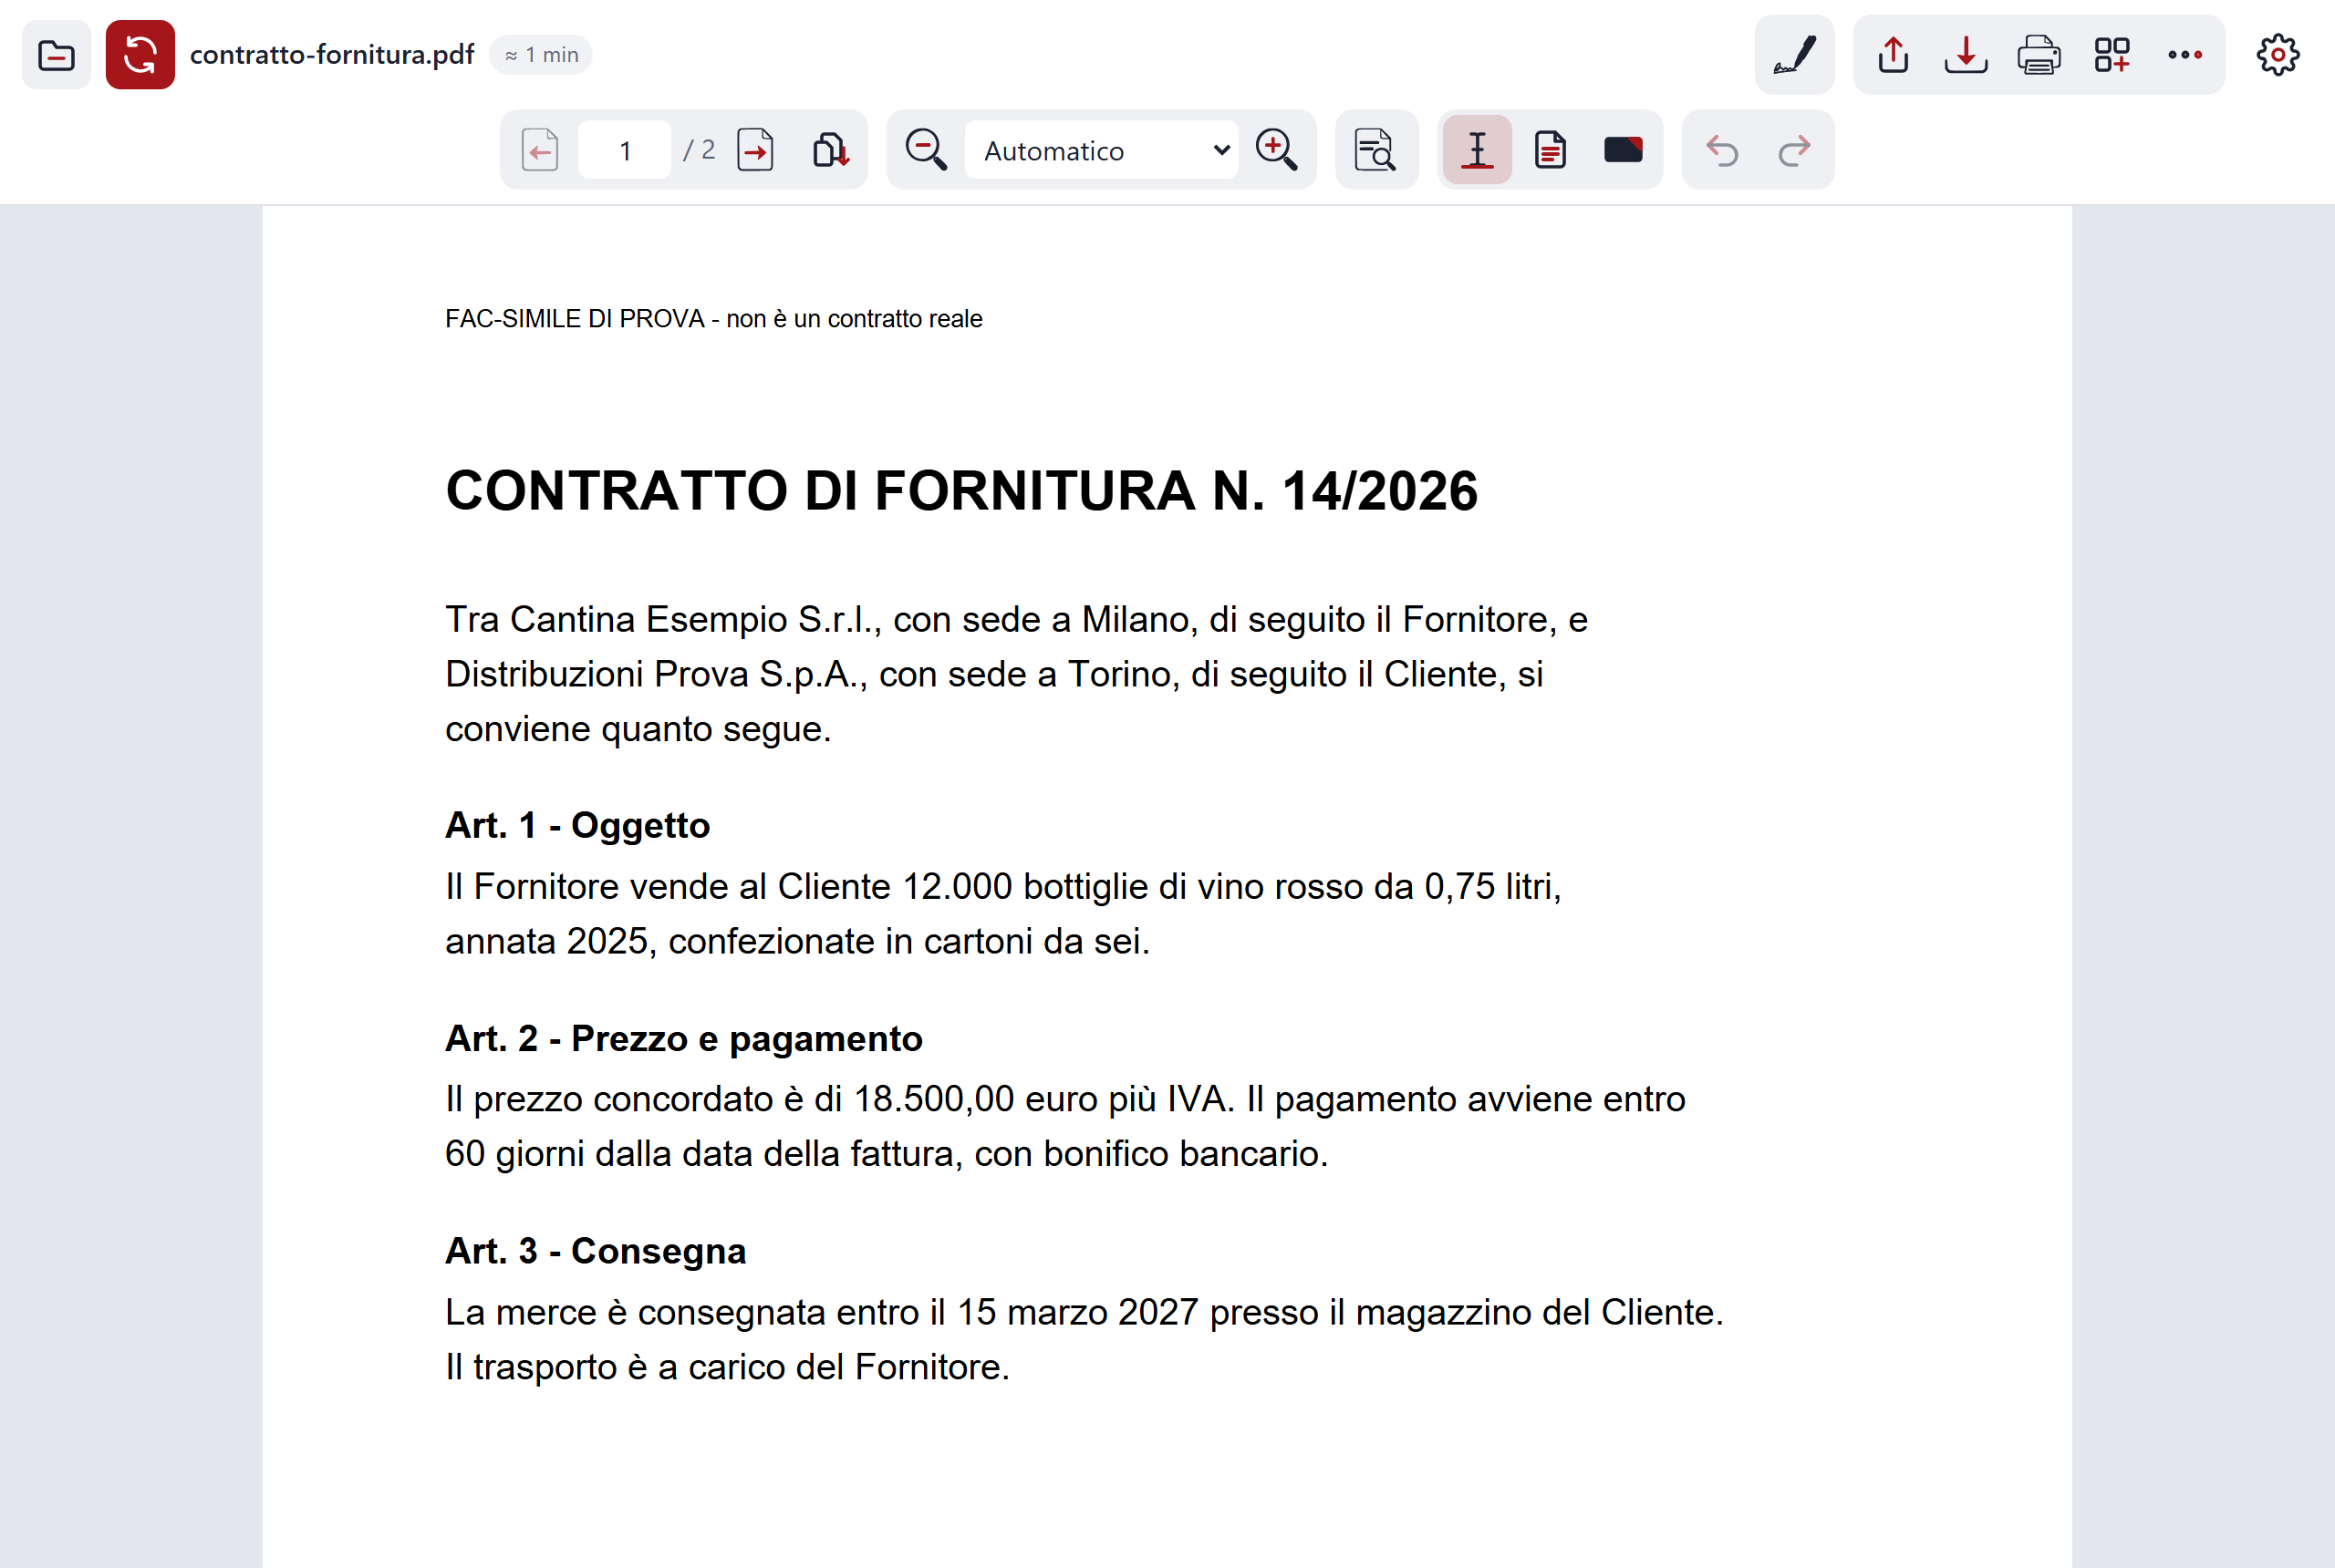Image resolution: width=2335 pixels, height=1568 pixels.
Task: Click the 'FAC-SIMILE DI PROVA' header line
Action: click(713, 319)
